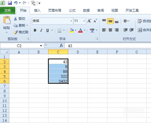Click the Merge cells icon (合并)
Screen dimensions: 151x123
pyautogui.click(x=140, y=30)
